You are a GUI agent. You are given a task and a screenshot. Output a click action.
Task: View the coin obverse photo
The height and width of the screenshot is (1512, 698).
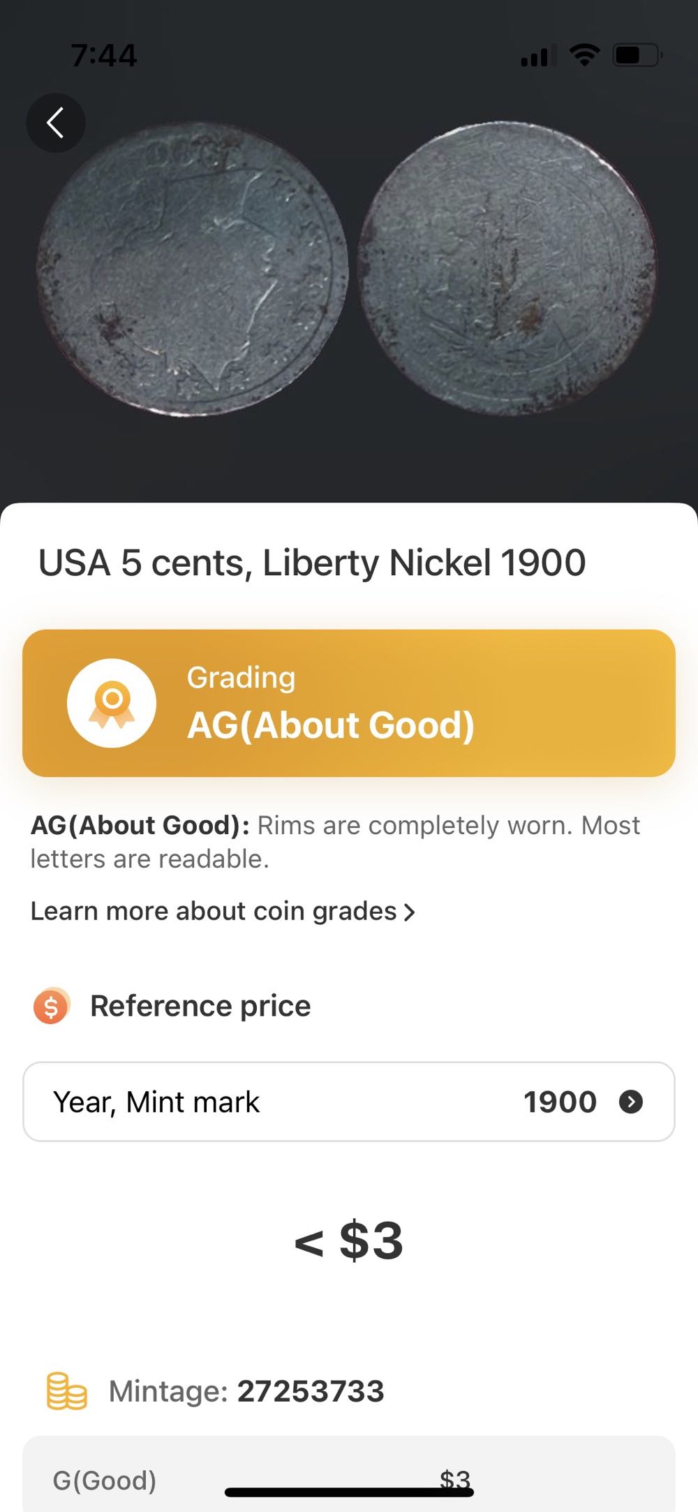192,269
